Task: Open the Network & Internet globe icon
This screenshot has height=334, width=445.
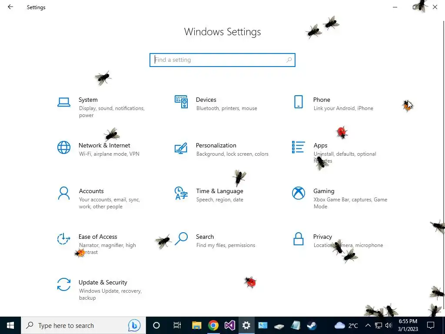Action: click(x=64, y=147)
